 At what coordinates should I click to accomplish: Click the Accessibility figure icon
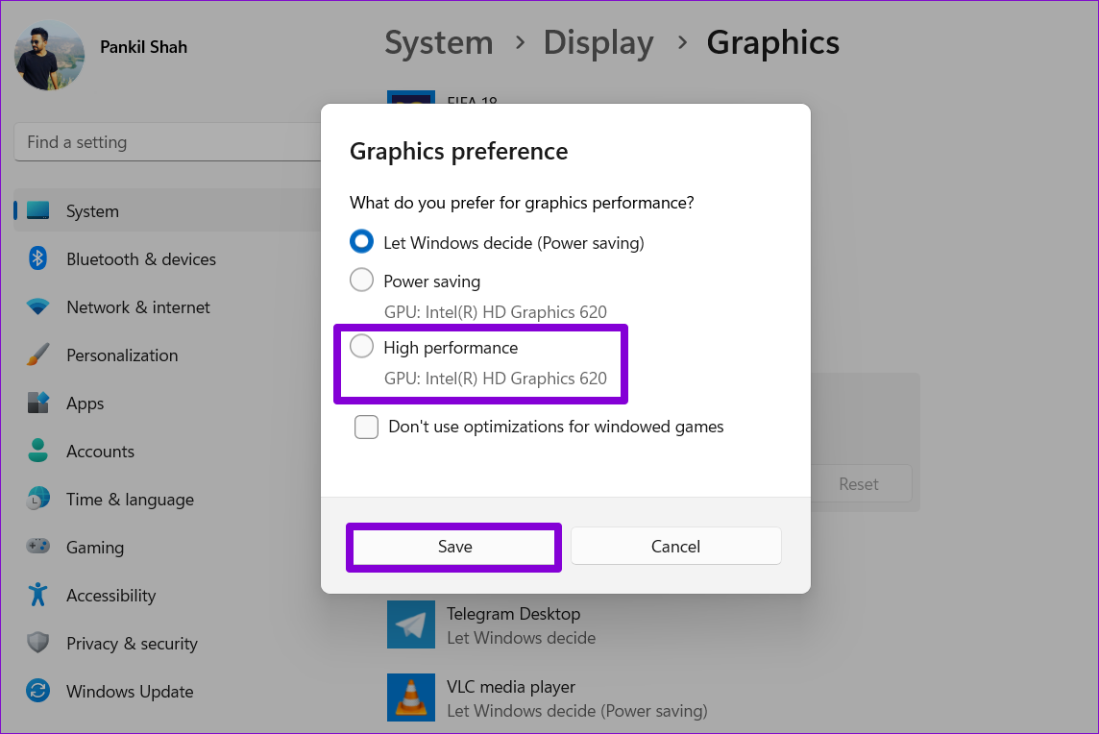tap(38, 595)
